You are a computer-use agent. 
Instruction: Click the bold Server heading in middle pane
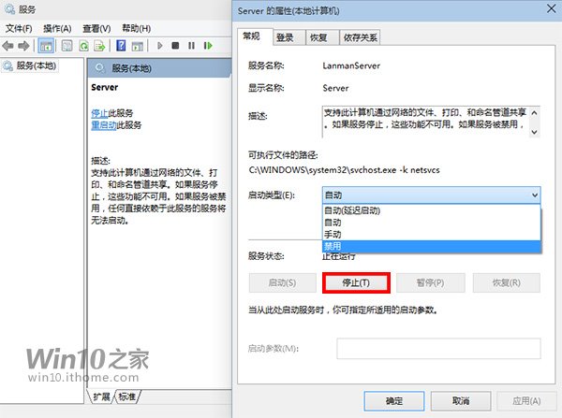[104, 87]
